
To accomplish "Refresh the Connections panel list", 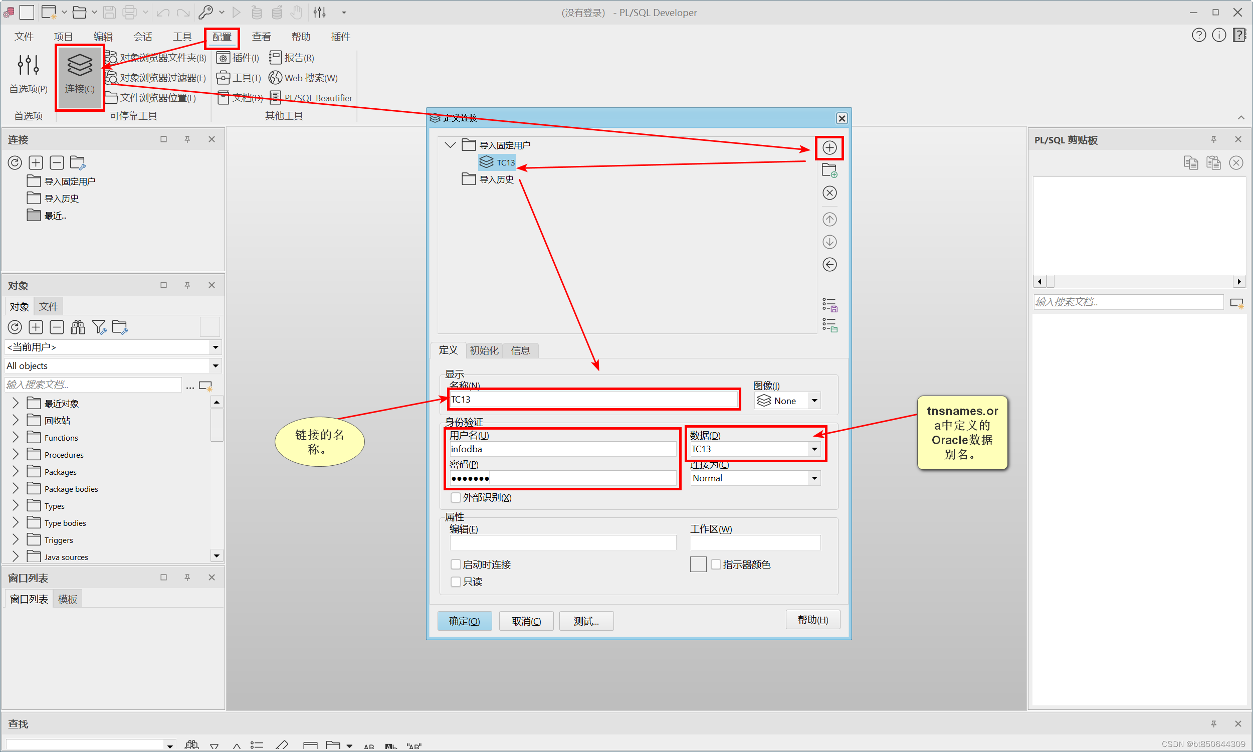I will pos(15,162).
